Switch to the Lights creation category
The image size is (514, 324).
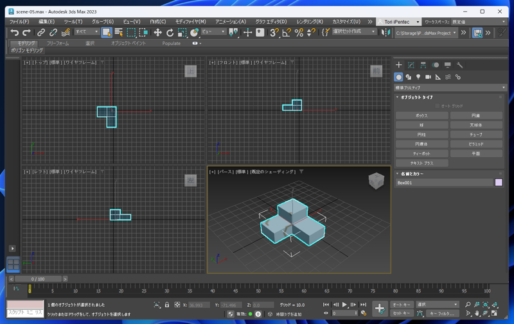pos(418,77)
